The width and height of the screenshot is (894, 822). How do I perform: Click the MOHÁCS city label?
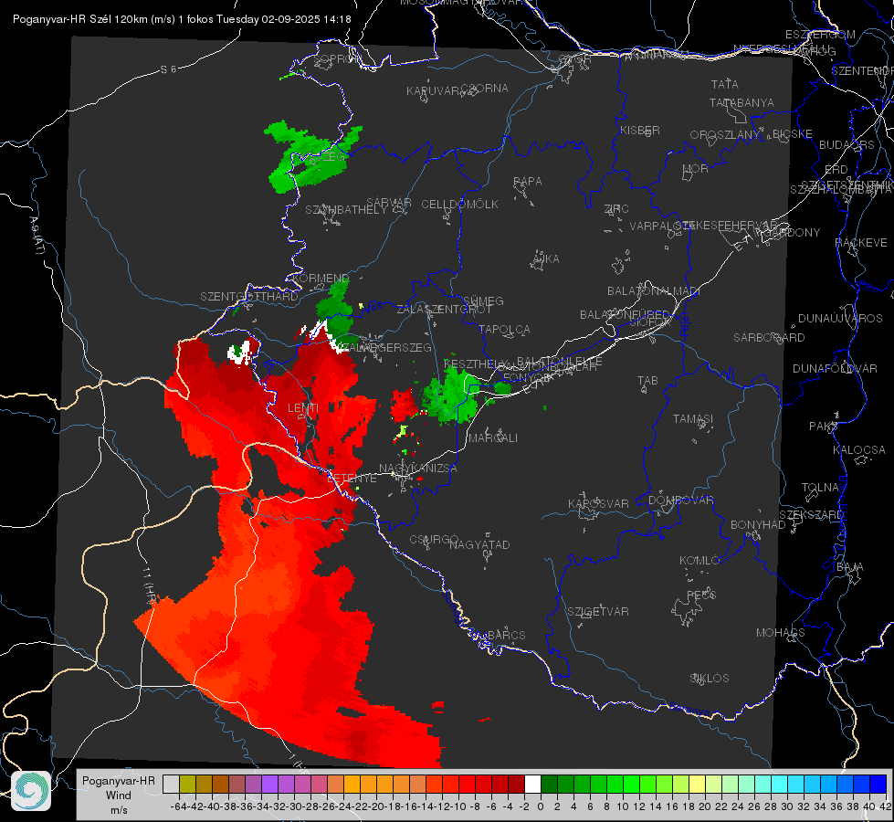pos(781,633)
